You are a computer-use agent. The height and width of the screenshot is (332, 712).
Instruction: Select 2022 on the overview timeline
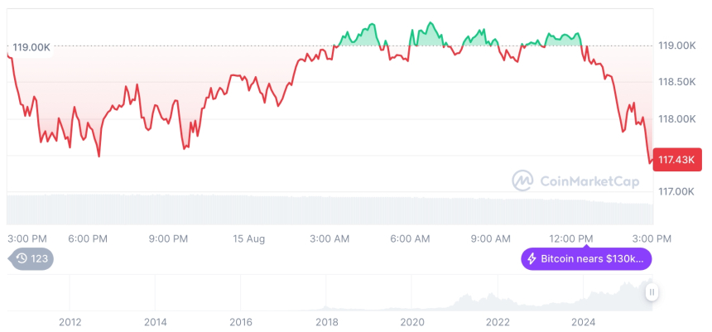(498, 321)
